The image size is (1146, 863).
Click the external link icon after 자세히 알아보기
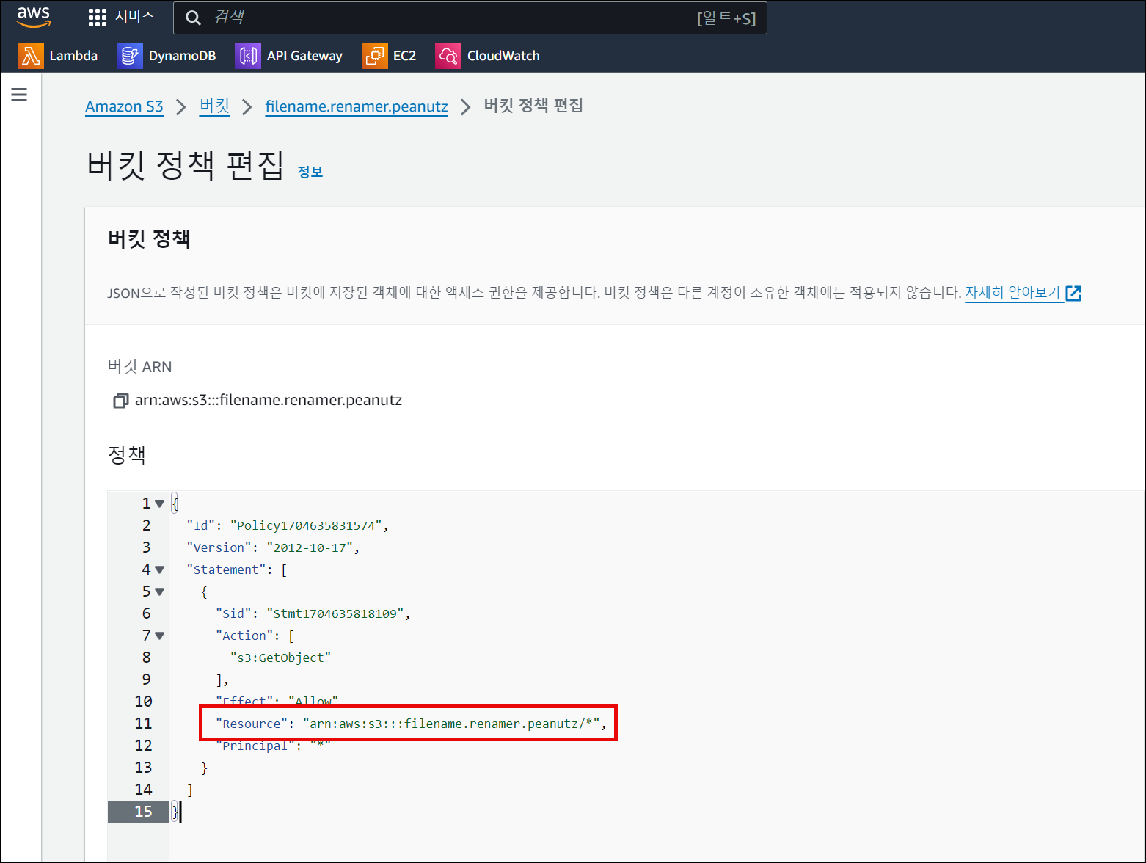(1073, 293)
